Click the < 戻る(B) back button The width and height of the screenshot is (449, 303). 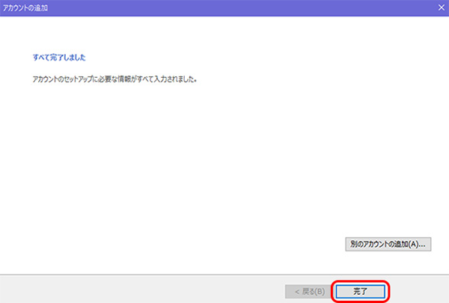pyautogui.click(x=308, y=290)
